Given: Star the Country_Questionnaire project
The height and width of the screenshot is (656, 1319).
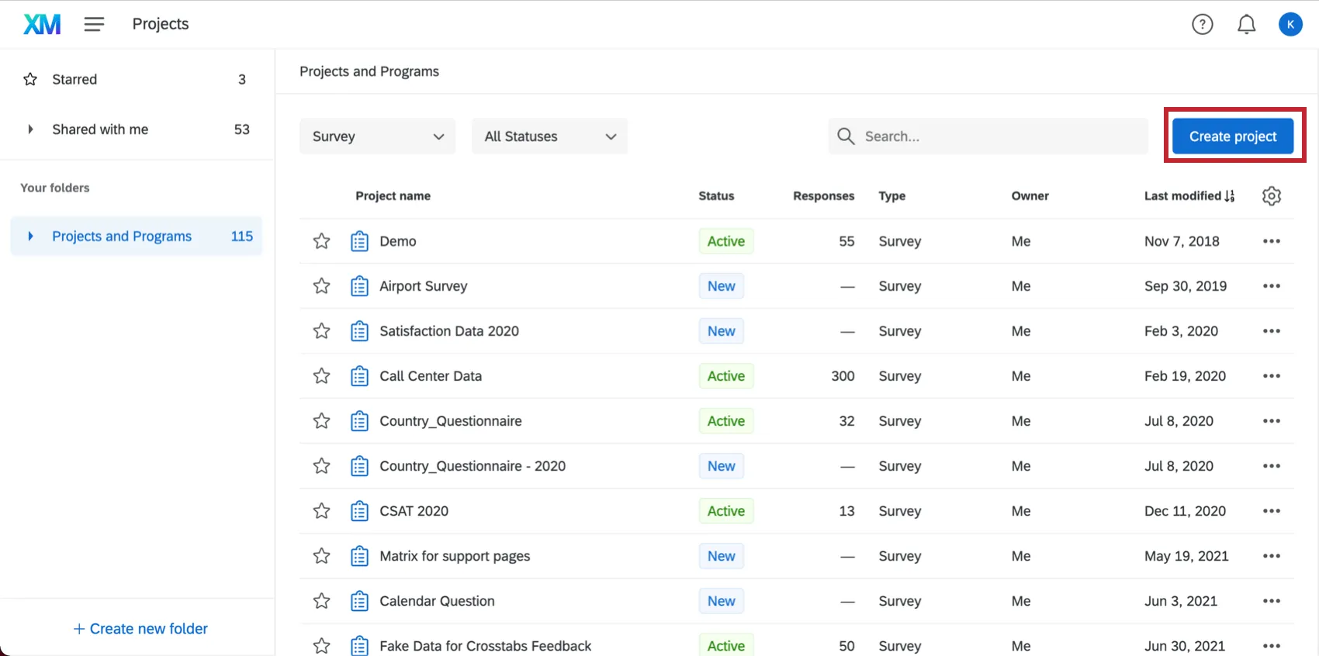Looking at the screenshot, I should (321, 421).
